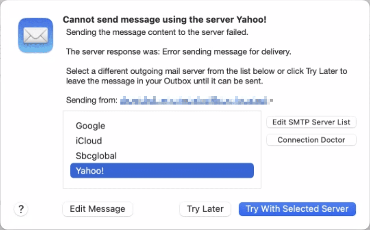Open Edit SMTP Server List
The width and height of the screenshot is (370, 230).
click(x=311, y=122)
